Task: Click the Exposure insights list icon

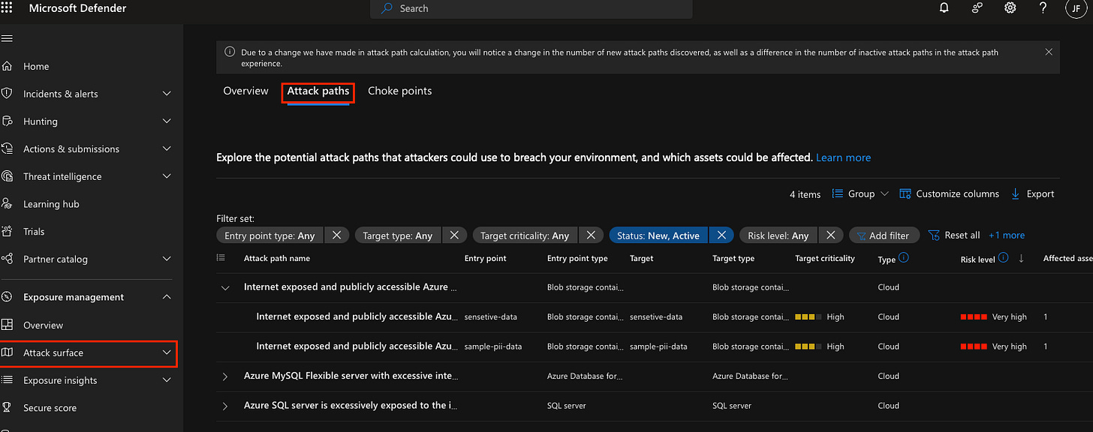Action: 7,380
